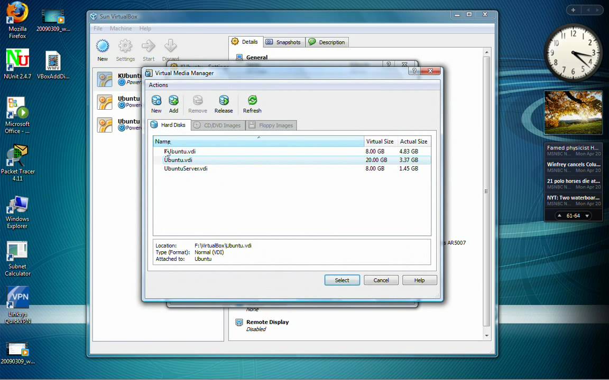Click New disk icon in Virtual Media Manager
Viewport: 609px width, 380px height.
tap(156, 101)
